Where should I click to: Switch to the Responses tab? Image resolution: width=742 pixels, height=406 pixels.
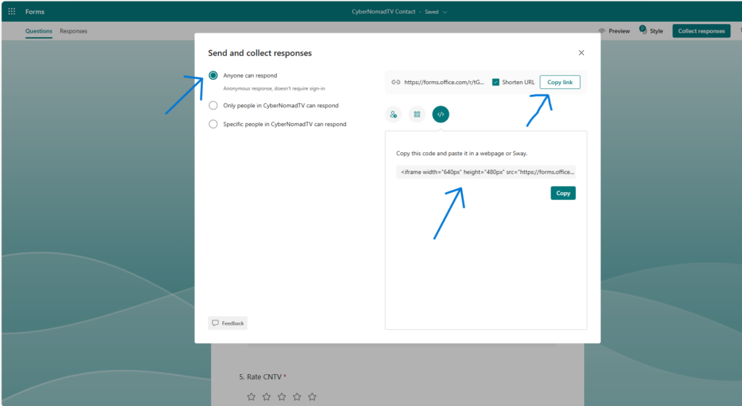pos(73,31)
